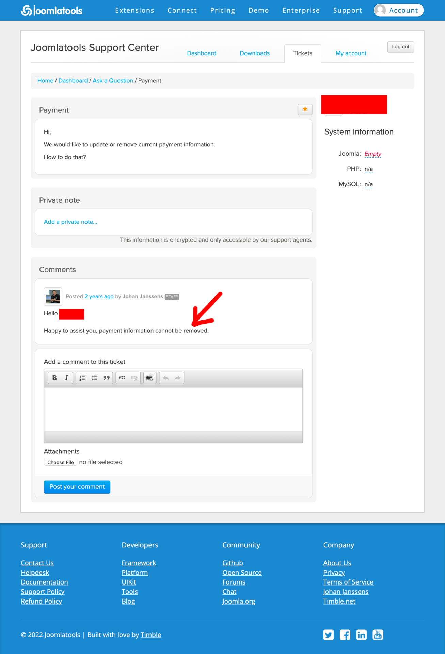The height and width of the screenshot is (654, 445).
Task: Click Add a private note
Action: click(x=70, y=222)
